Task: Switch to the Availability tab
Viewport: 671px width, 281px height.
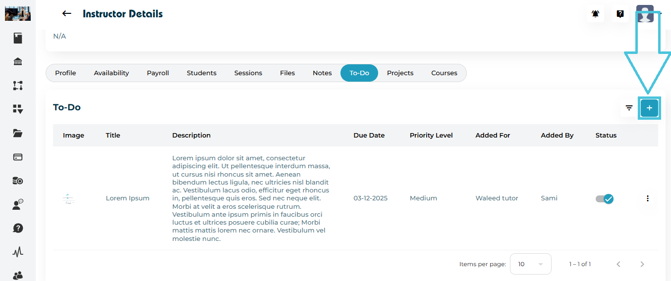Action: click(x=112, y=73)
